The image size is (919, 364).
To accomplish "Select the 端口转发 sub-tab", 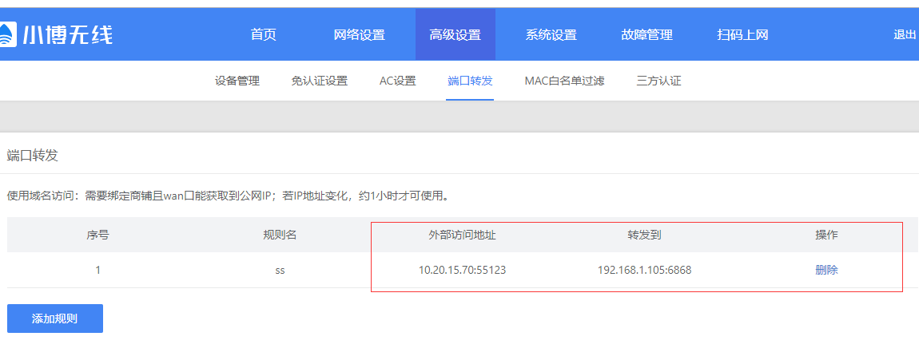I will click(x=469, y=81).
